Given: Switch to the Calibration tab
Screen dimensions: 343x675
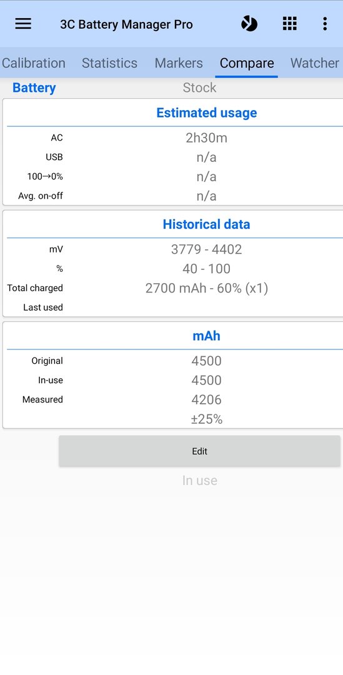Looking at the screenshot, I should click(34, 63).
